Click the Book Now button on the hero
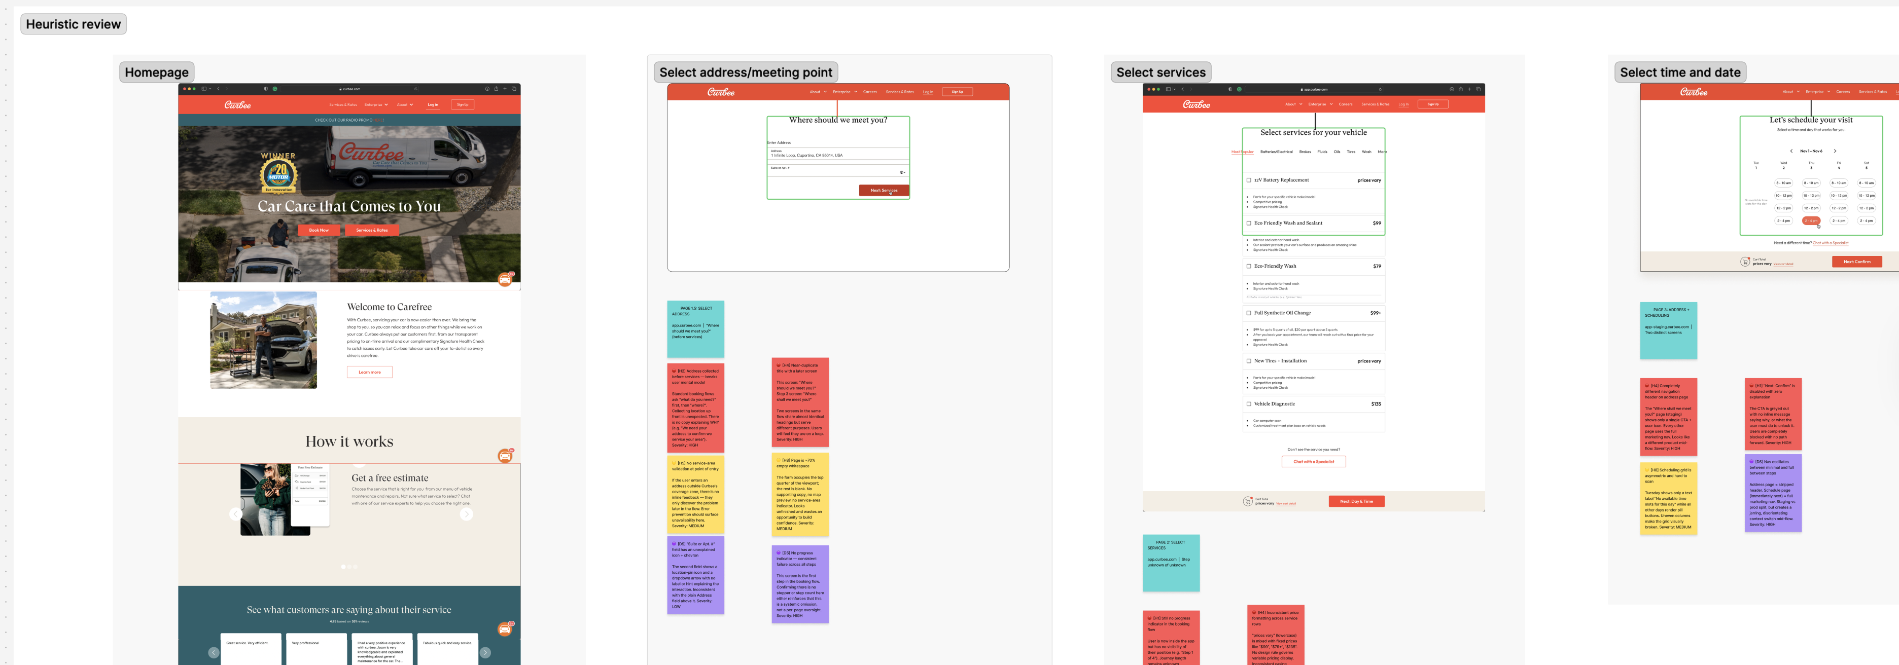This screenshot has width=1899, height=665. 319,230
